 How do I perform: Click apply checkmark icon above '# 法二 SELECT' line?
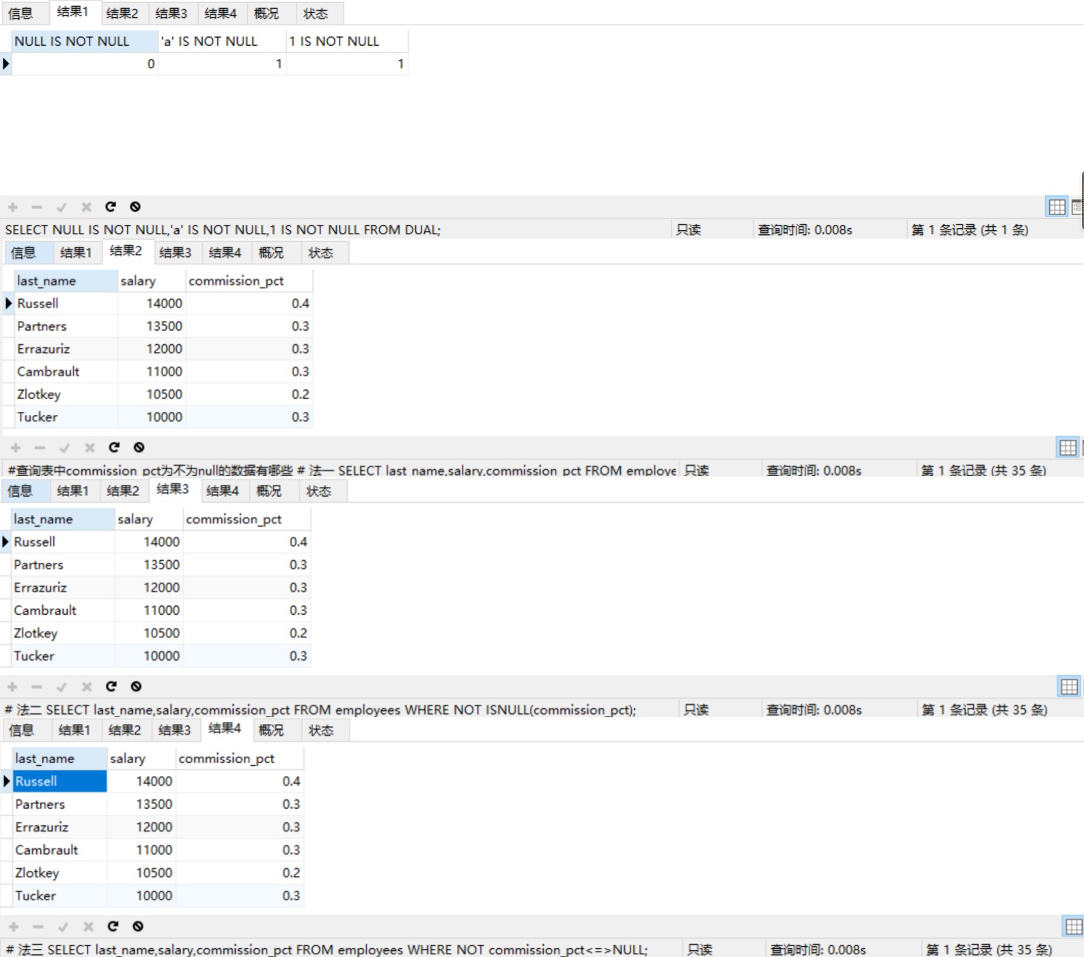tap(61, 686)
